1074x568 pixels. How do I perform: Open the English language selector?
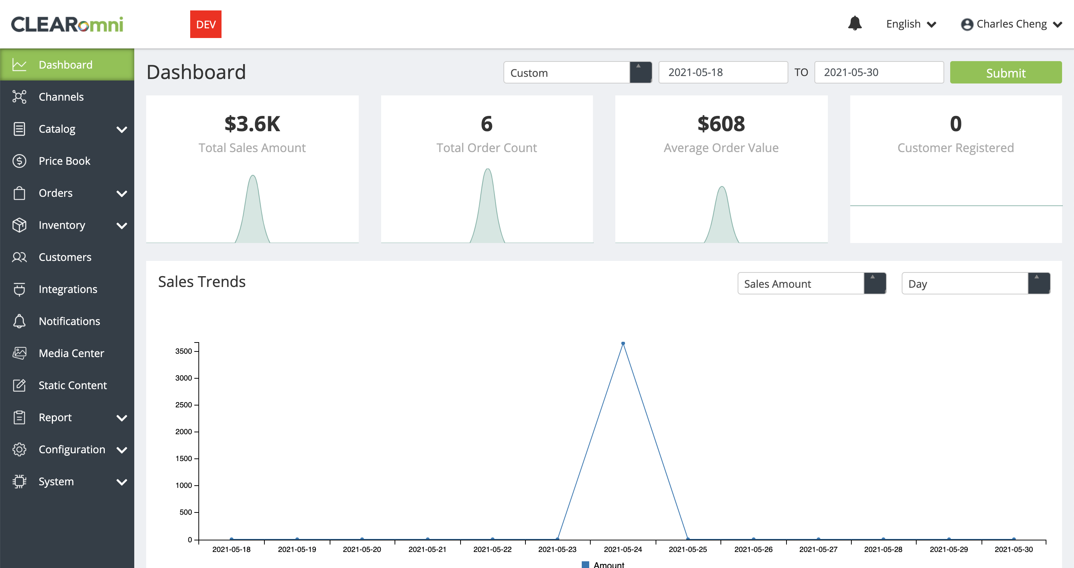click(x=911, y=24)
